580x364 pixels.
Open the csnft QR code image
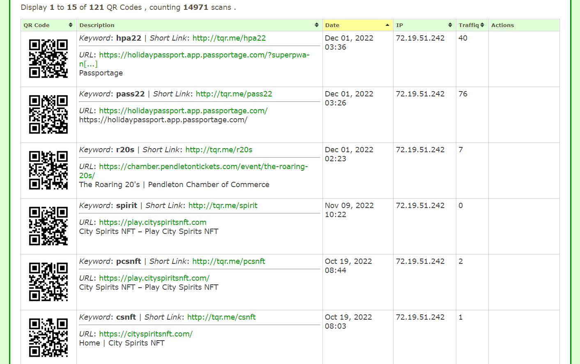[48, 338]
